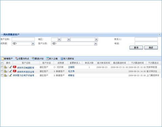This screenshot has width=162, height=127.
Task: Check the checkbox for the 2009-06-23 15:00 row
Action: 2,75
